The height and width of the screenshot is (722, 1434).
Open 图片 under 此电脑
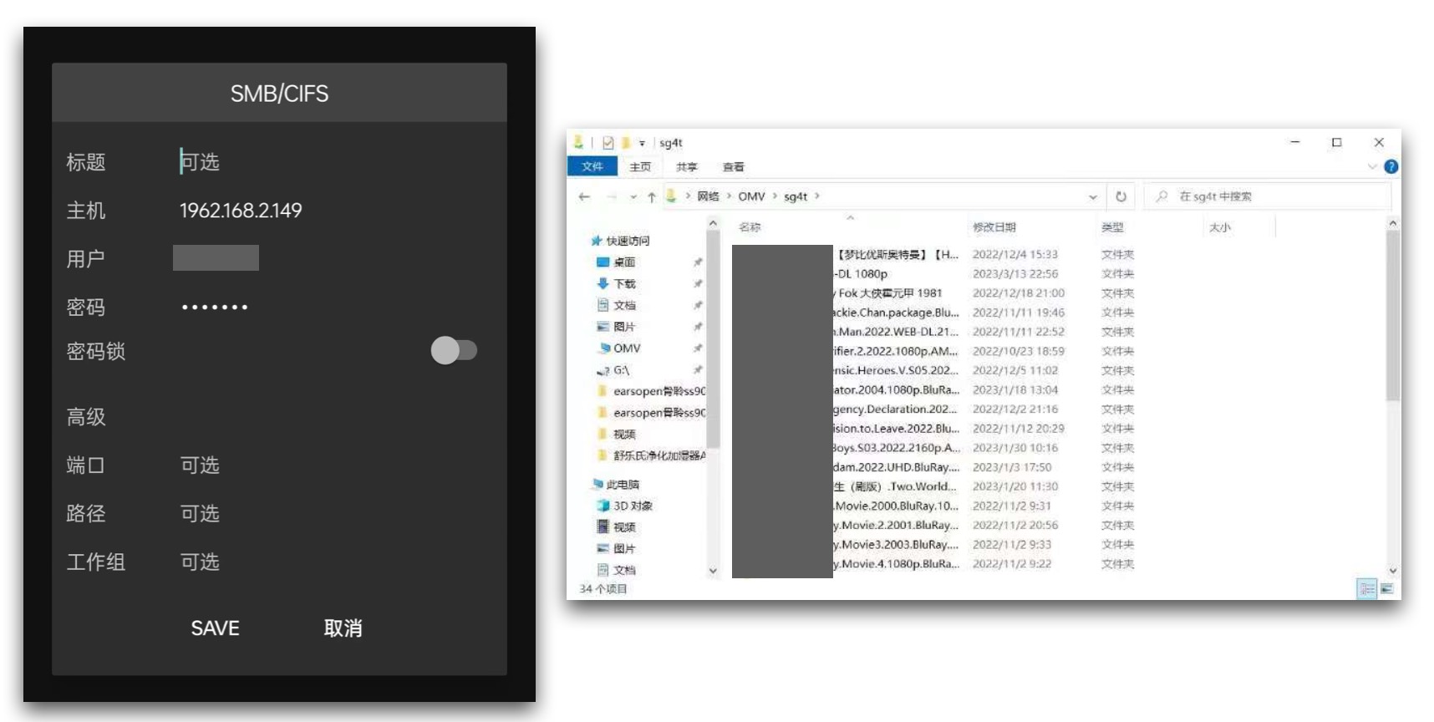click(616, 549)
